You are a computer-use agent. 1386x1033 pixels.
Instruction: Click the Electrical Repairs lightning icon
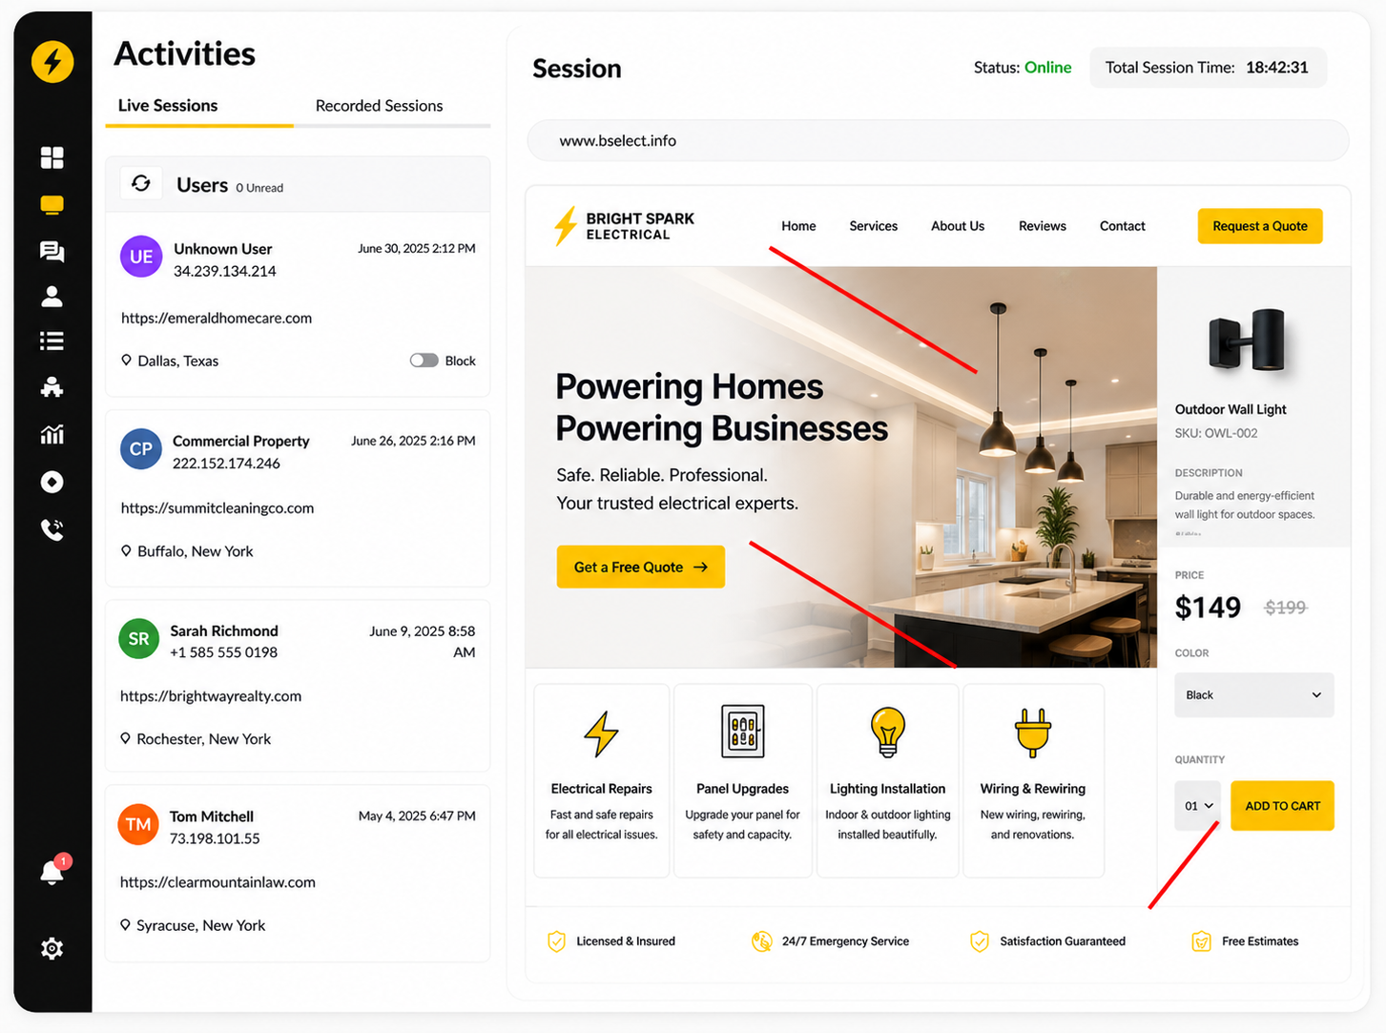601,733
